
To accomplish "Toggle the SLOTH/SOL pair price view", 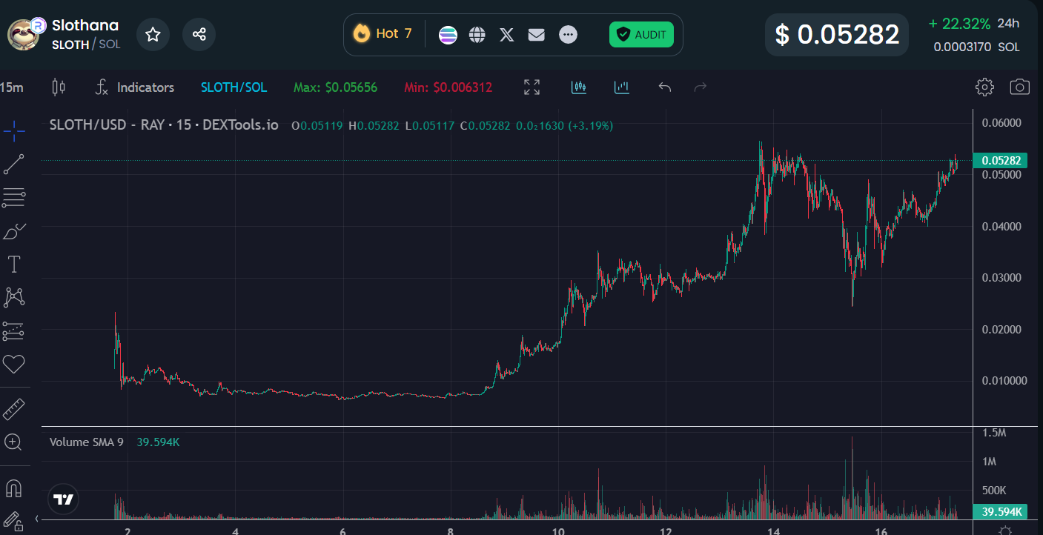I will (x=234, y=87).
